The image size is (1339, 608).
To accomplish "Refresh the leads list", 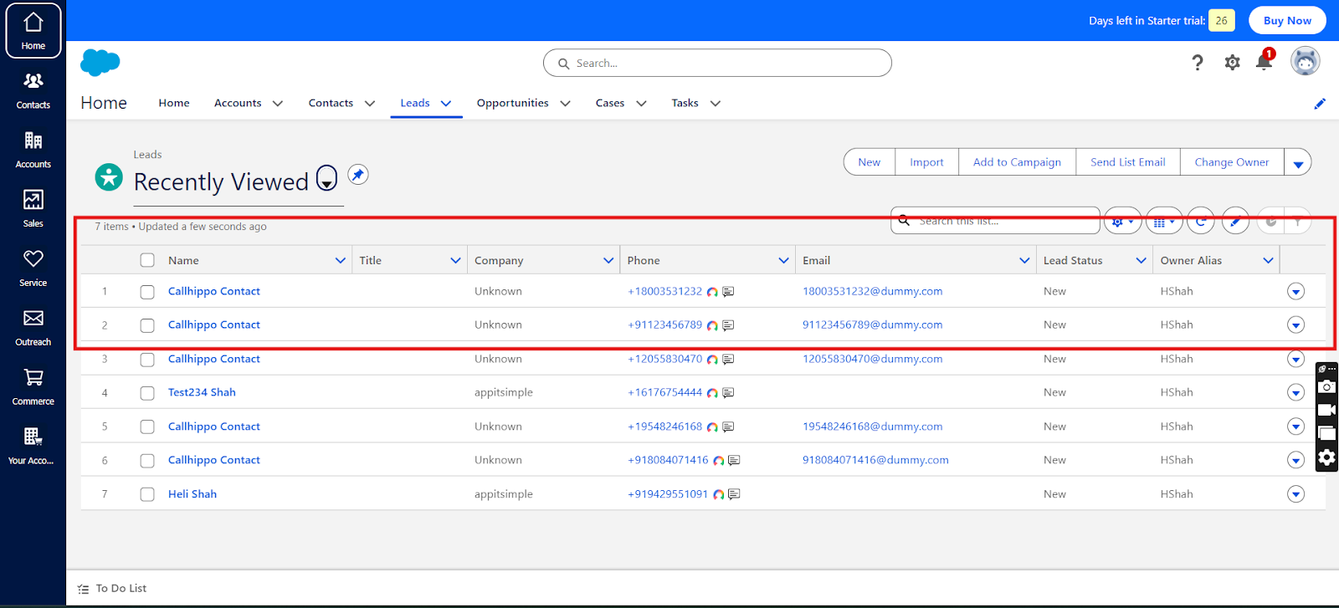I will [1201, 222].
